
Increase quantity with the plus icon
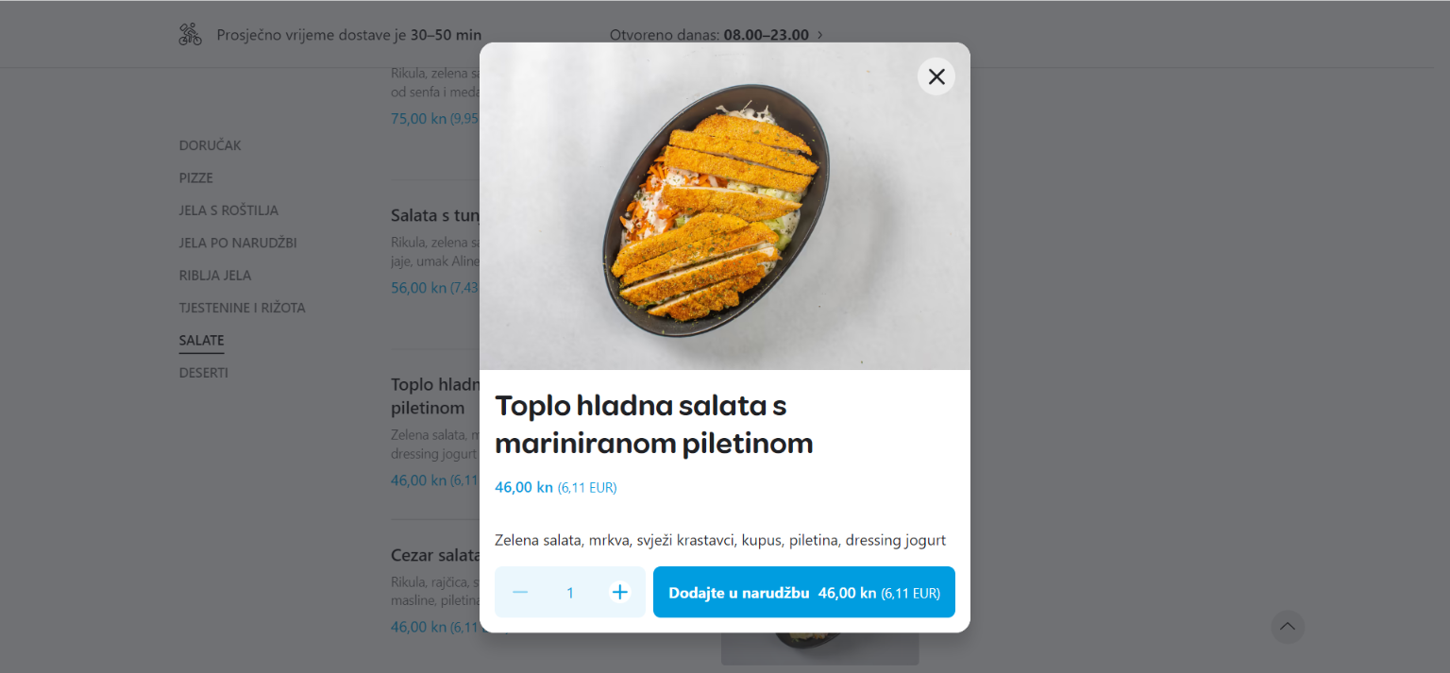619,592
